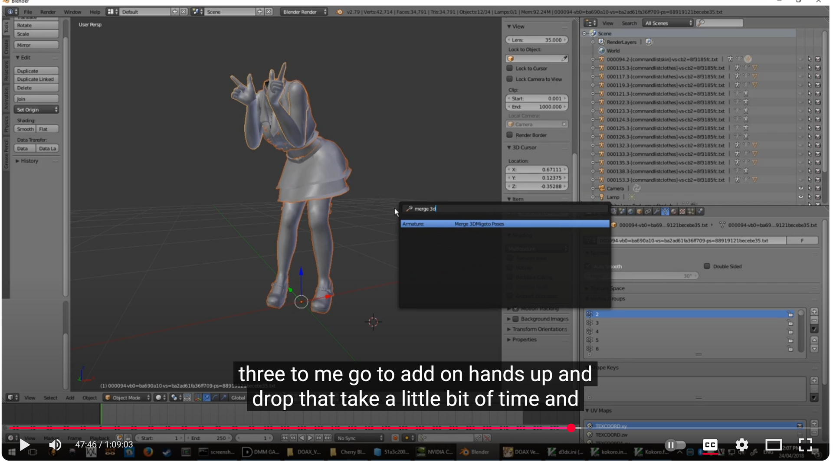This screenshot has width=833, height=461.
Task: Click the YouTube progress bar scrubber
Action: coord(571,428)
